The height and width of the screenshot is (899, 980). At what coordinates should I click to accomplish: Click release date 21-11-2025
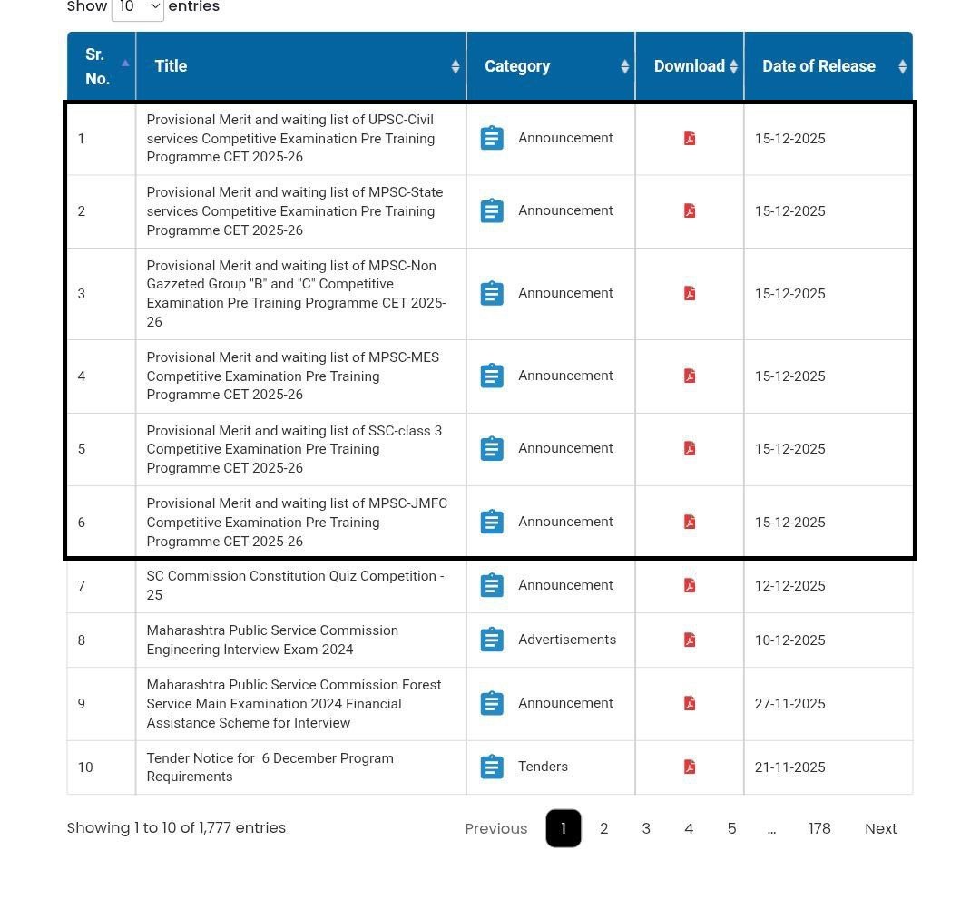pyautogui.click(x=790, y=767)
